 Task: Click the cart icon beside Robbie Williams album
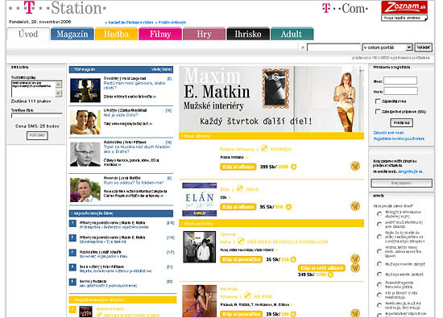(x=355, y=166)
